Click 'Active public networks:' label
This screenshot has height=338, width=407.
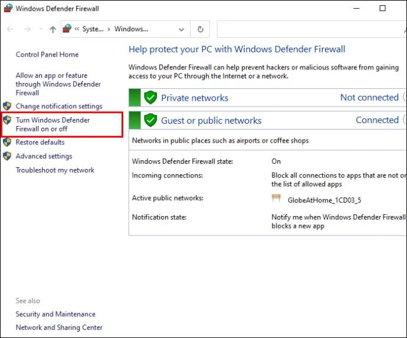click(x=168, y=198)
